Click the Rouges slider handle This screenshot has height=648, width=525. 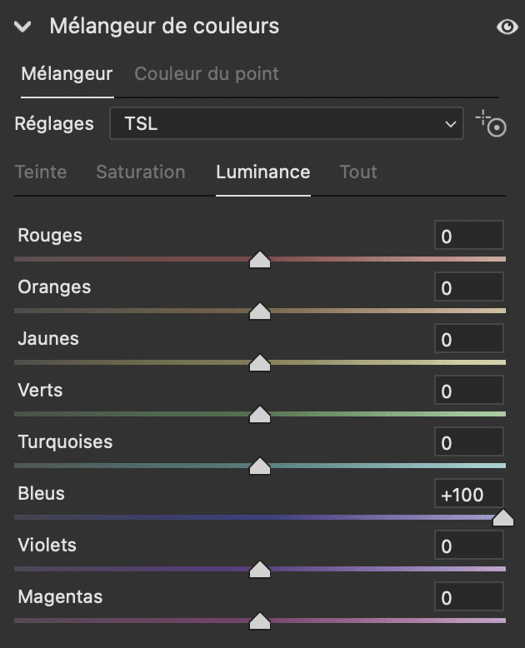pyautogui.click(x=261, y=261)
